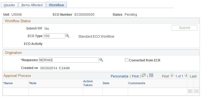
Task: Click the Approval Process heading
Action: 17,76
